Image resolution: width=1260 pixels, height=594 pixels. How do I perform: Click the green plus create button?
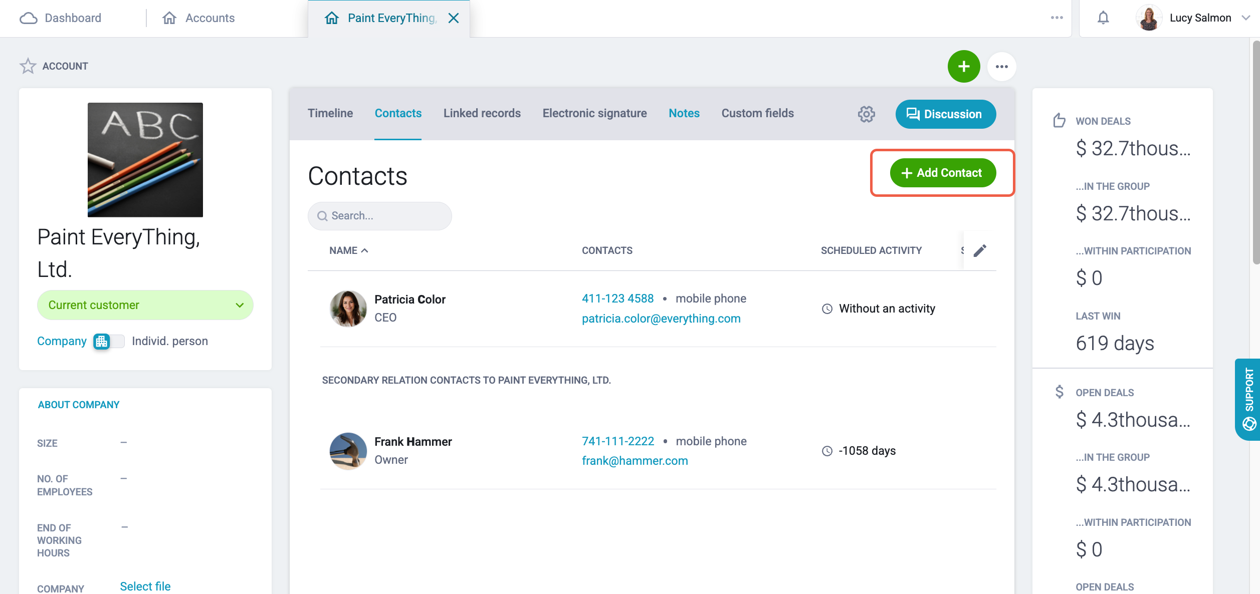pos(964,67)
